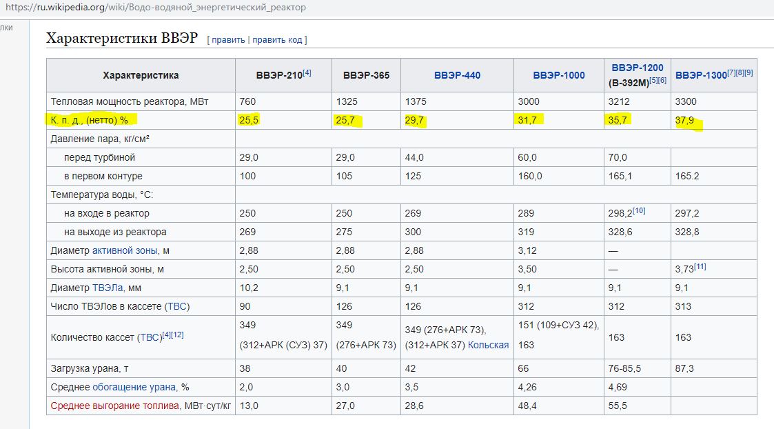Screen dimensions: 774x429
Task: Follow the 'активной зоны' link in diameter row
Action: [x=124, y=250]
